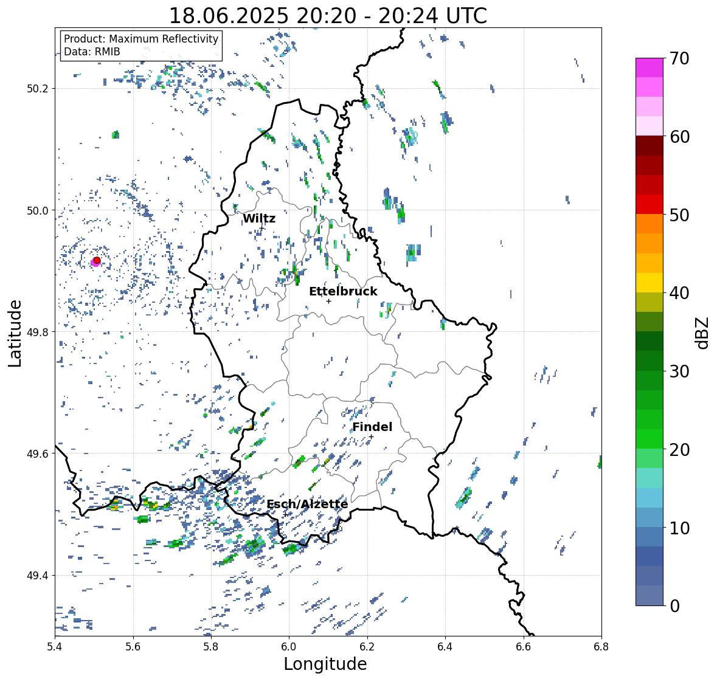Click the Wiltz station label
The image size is (717, 679).
click(x=259, y=218)
